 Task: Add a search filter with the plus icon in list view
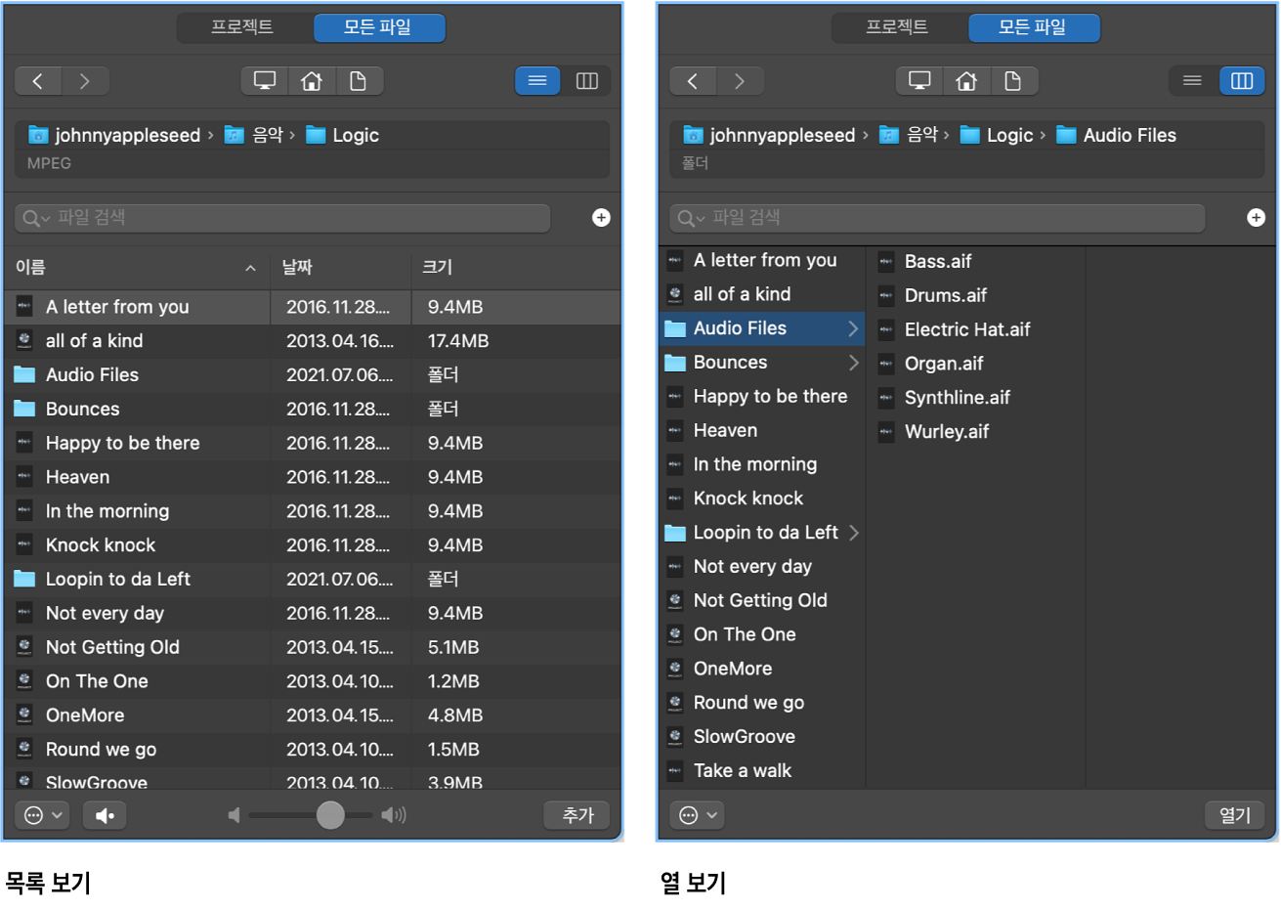pos(601,218)
